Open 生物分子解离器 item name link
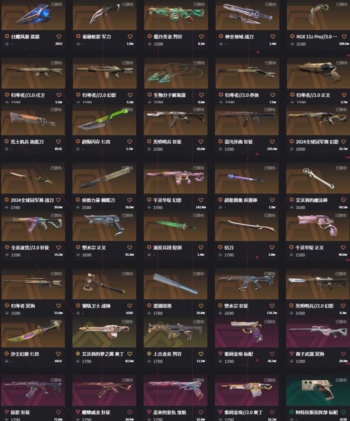The image size is (350, 421). point(170,95)
